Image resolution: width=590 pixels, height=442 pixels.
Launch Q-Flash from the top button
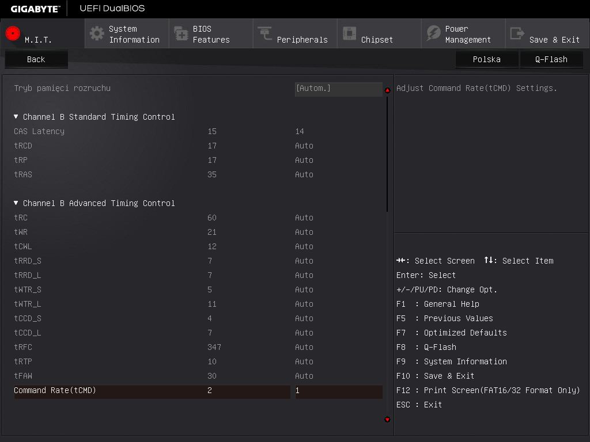coord(551,59)
